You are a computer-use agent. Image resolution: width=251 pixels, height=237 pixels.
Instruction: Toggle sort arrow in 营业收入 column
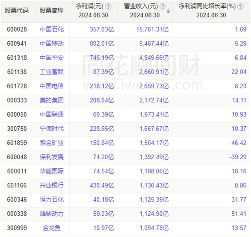coord(168,11)
